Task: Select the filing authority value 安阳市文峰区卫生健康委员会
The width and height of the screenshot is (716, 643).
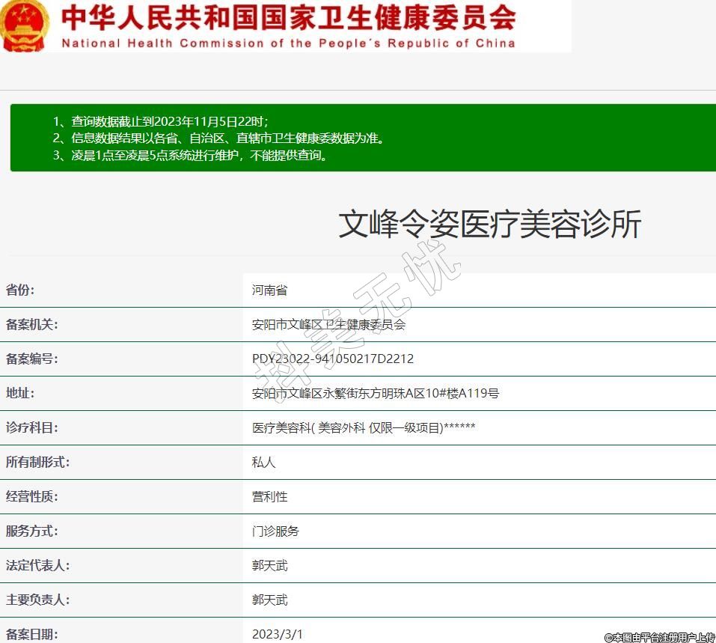Action: (x=328, y=325)
